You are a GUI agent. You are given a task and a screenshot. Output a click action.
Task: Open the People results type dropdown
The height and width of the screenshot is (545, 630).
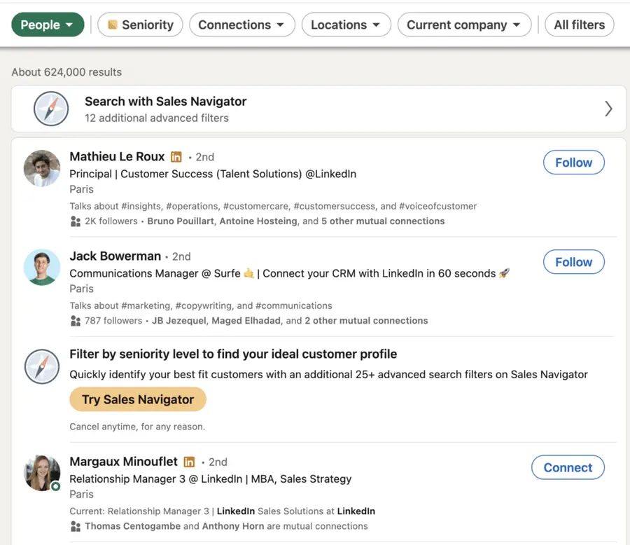47,24
